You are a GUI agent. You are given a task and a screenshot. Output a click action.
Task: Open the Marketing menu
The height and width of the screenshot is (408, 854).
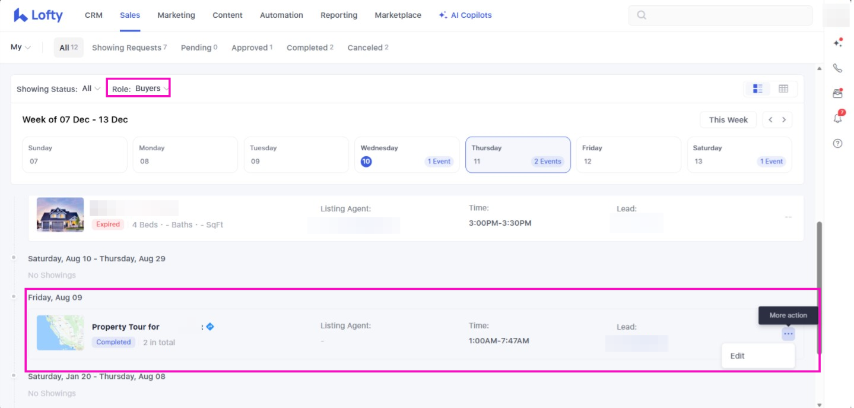tap(176, 15)
